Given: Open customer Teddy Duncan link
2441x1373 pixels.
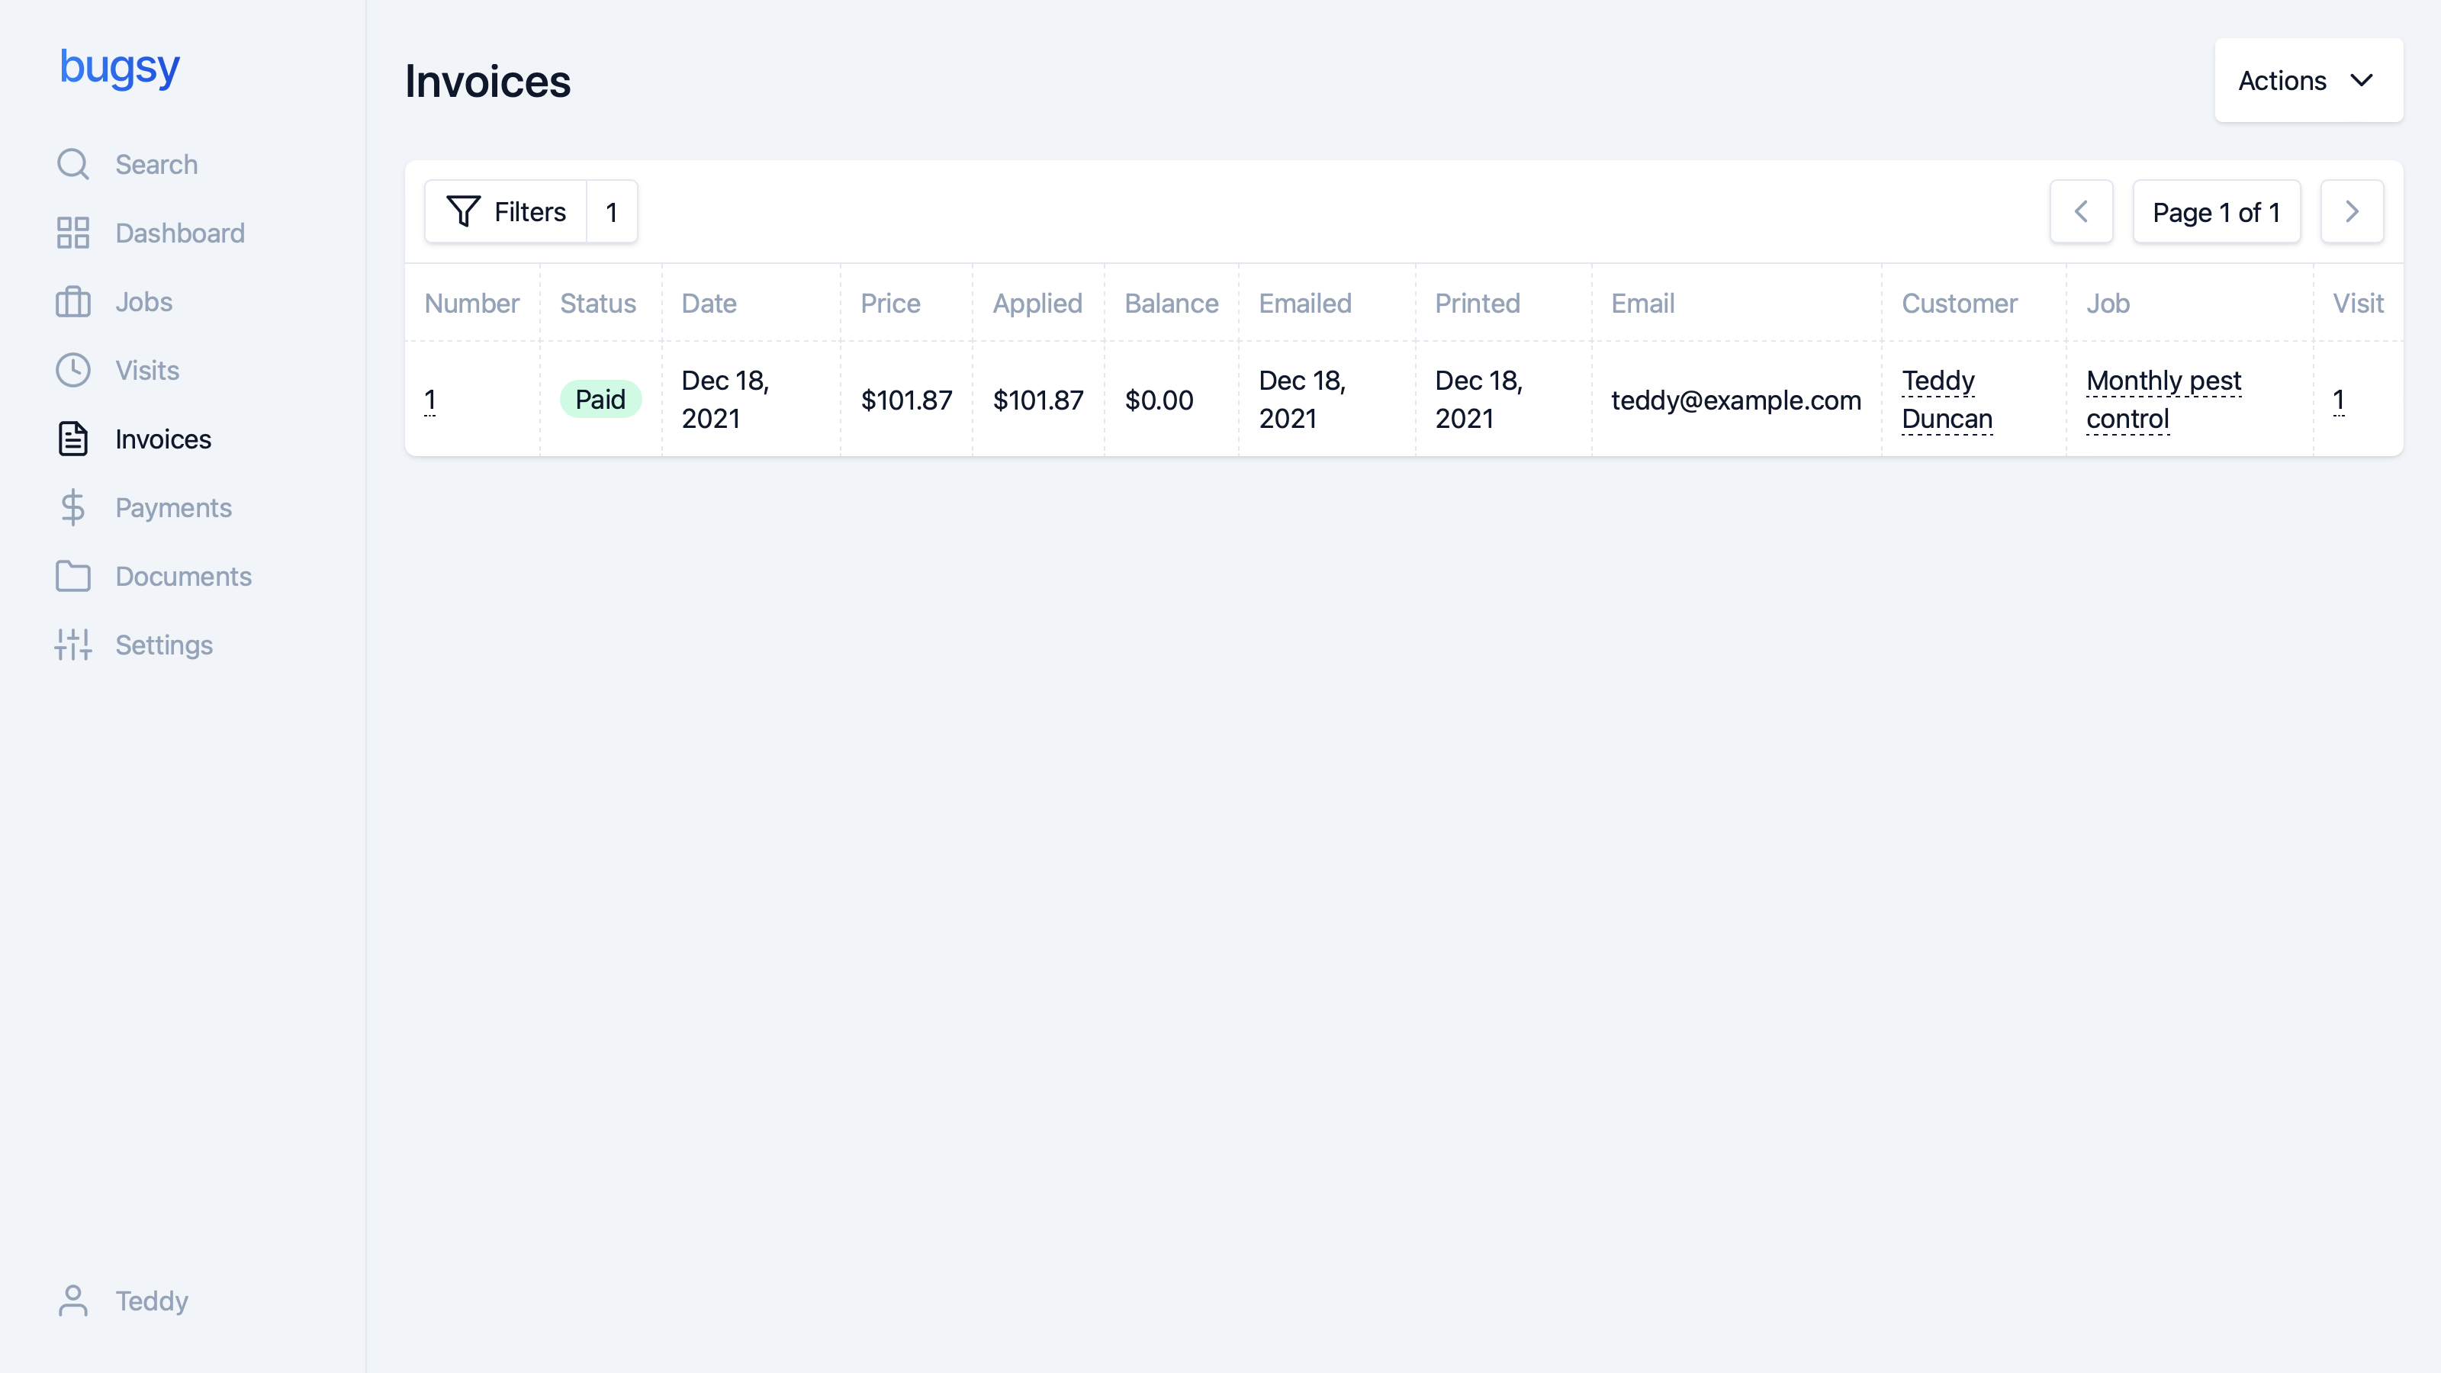Looking at the screenshot, I should click(x=1947, y=400).
